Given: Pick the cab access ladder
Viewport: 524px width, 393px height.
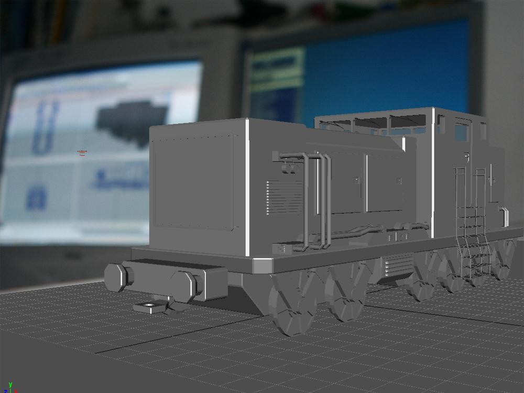Looking at the screenshot, I should point(473,223).
